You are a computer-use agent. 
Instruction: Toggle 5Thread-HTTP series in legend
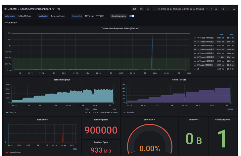[x=205, y=65]
